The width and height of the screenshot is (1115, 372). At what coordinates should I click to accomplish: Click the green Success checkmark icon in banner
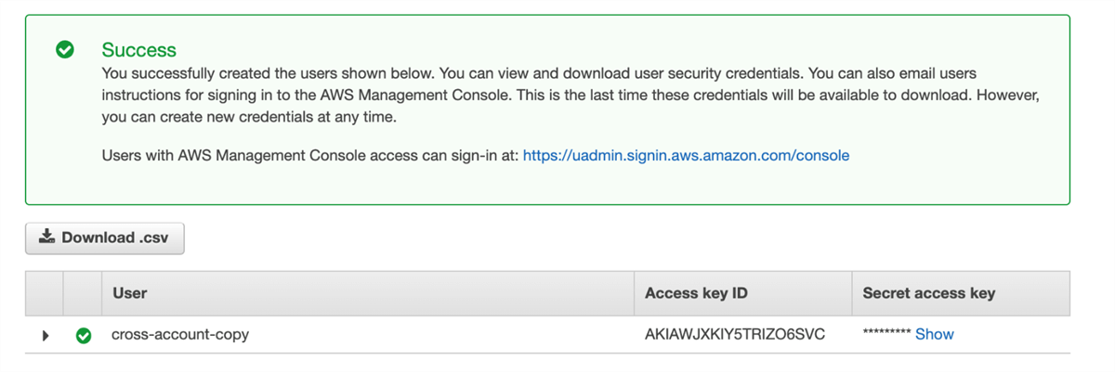click(x=65, y=50)
